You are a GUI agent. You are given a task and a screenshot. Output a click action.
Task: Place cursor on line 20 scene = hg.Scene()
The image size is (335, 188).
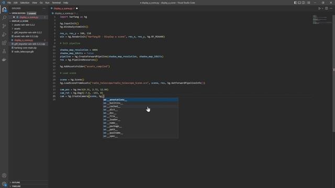coord(72,80)
